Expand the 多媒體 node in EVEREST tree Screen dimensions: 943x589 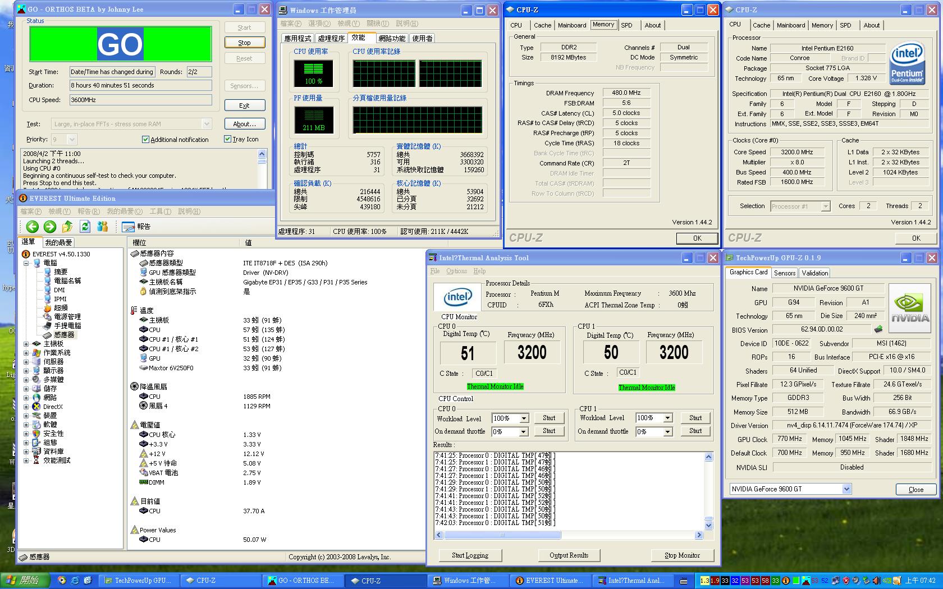pos(26,380)
